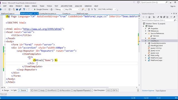Collapse the body element outline toggle
The width and height of the screenshot is (178, 100).
click(x=5, y=41)
